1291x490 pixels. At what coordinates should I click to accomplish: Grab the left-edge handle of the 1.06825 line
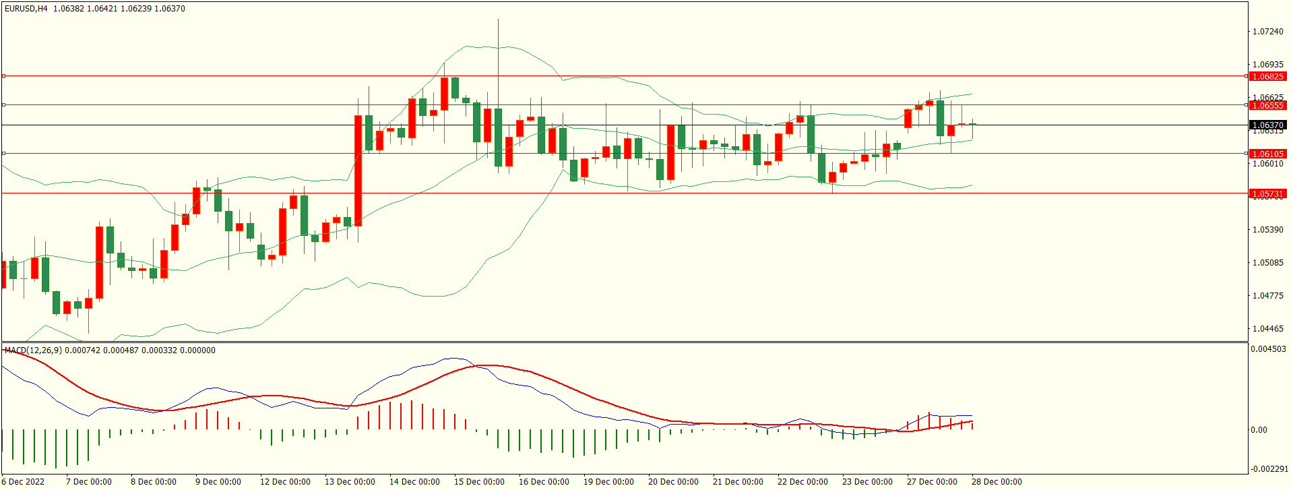pos(3,76)
